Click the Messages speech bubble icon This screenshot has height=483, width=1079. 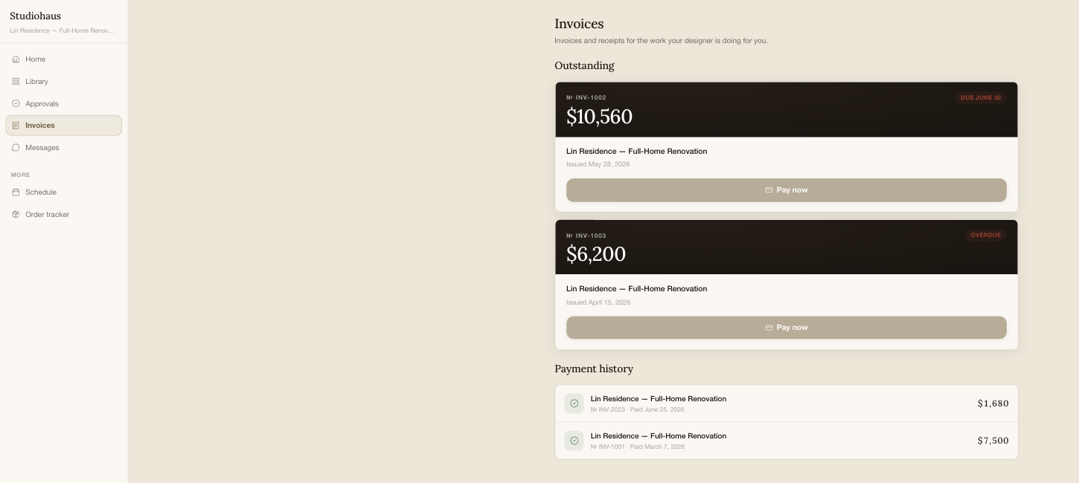[x=16, y=148]
